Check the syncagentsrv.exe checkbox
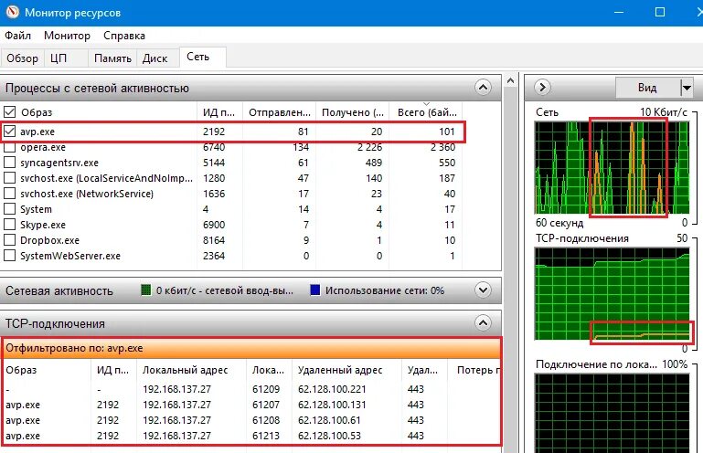703x453 pixels. (9, 163)
